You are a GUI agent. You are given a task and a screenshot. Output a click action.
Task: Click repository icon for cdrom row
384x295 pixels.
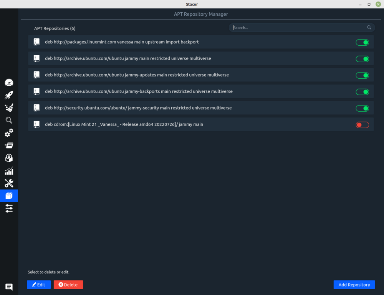(x=36, y=124)
